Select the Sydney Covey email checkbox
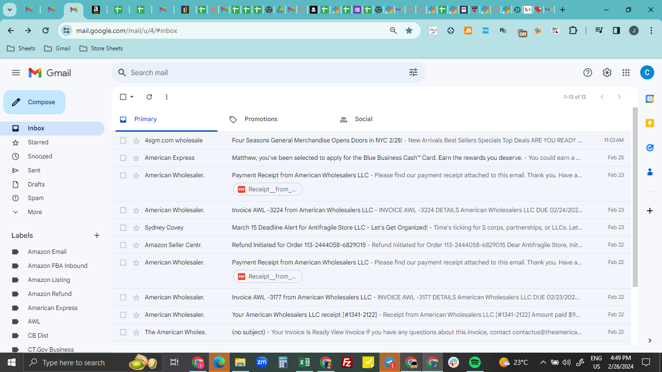The image size is (662, 372). point(123,228)
